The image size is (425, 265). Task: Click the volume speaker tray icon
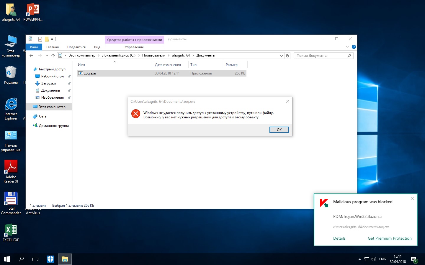coord(374,259)
